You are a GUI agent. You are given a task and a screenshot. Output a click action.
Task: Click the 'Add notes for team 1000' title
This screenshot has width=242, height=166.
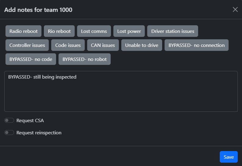(38, 10)
